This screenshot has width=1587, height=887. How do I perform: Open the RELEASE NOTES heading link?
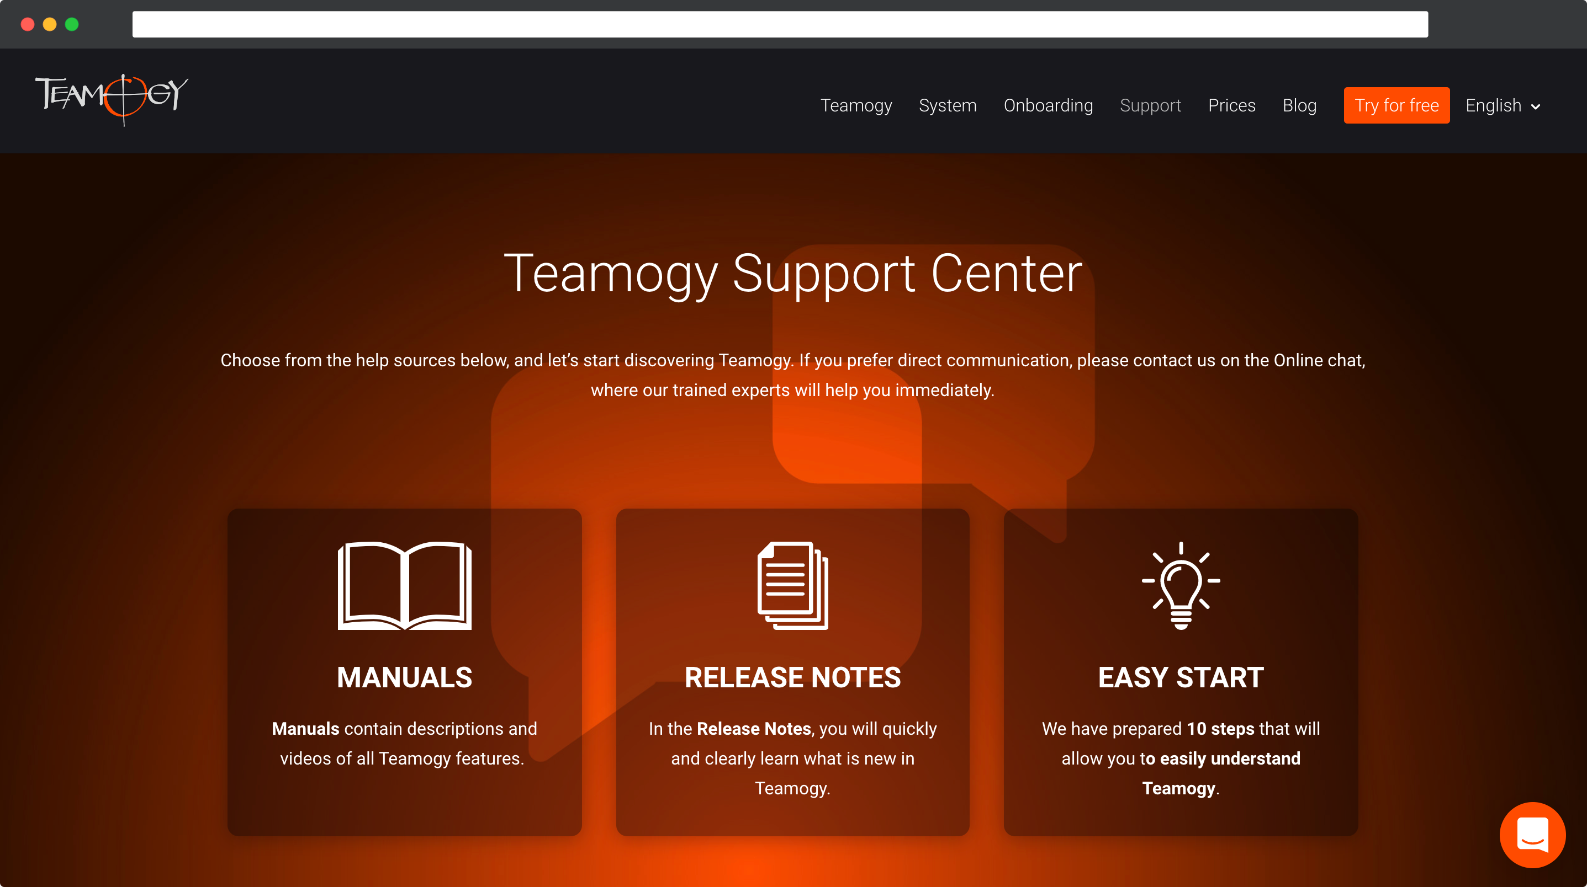[x=793, y=677]
